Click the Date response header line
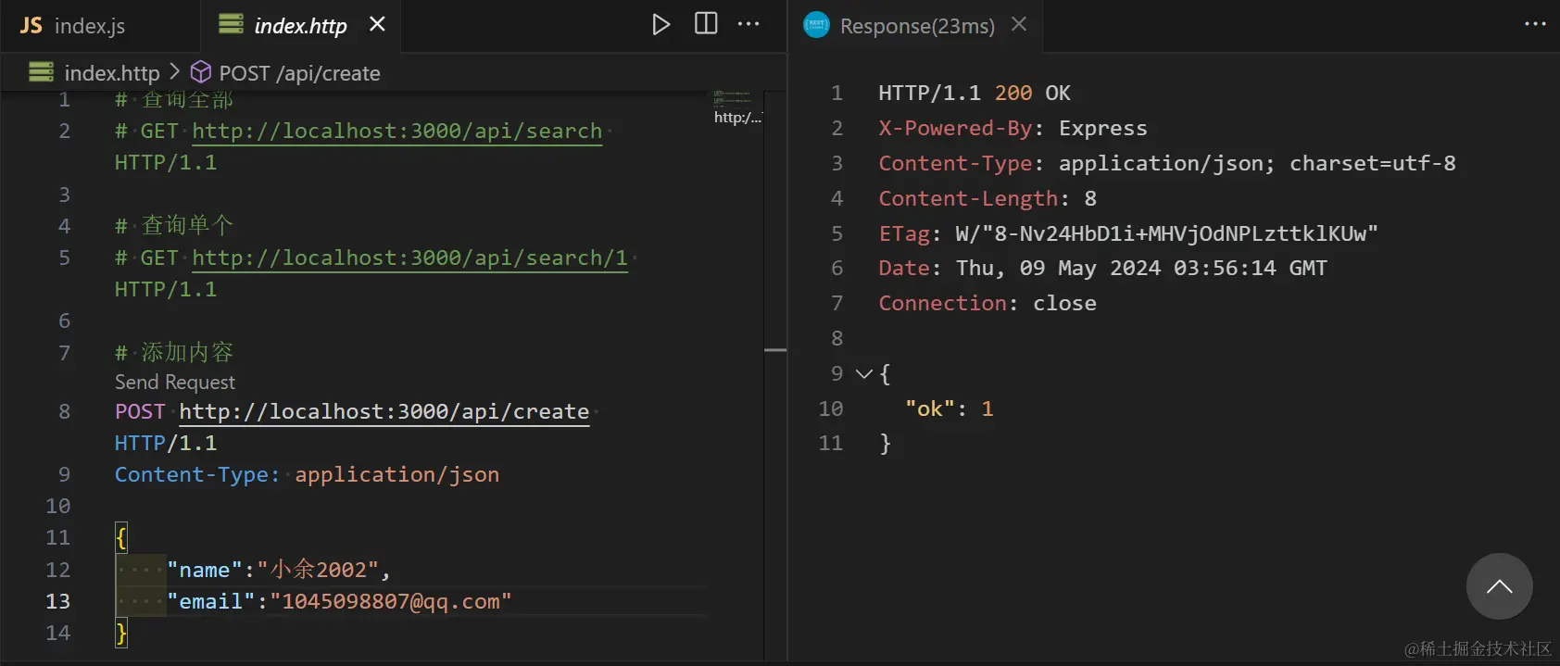The image size is (1560, 666). point(1102,268)
